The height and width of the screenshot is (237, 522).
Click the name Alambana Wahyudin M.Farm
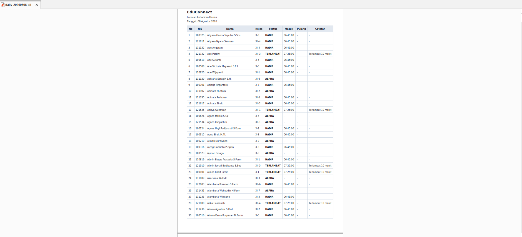click(224, 191)
